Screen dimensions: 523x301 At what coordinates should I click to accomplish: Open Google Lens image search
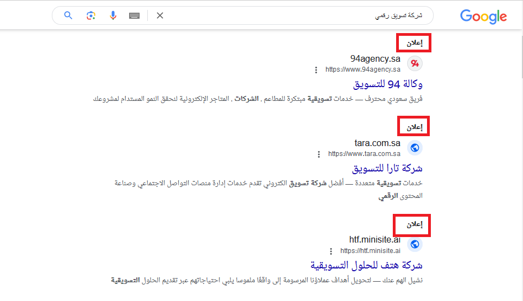[x=90, y=15]
